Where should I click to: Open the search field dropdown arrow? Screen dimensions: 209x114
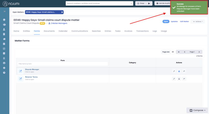pos(131,3)
